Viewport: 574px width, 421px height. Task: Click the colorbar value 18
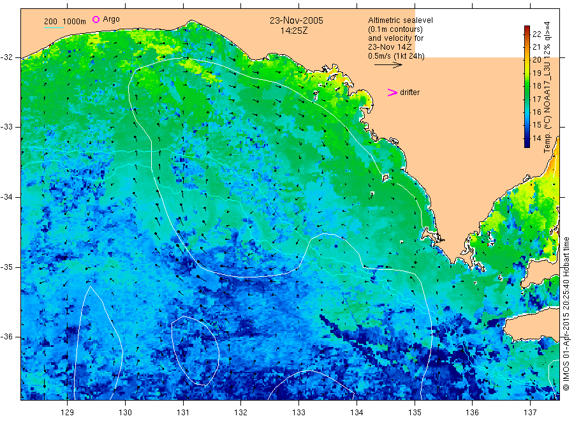[536, 86]
